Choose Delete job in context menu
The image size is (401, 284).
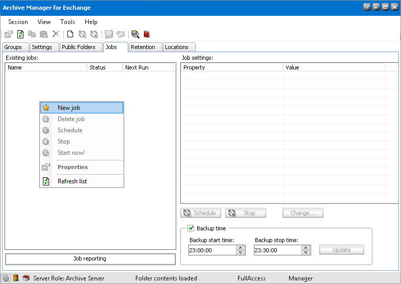82,119
